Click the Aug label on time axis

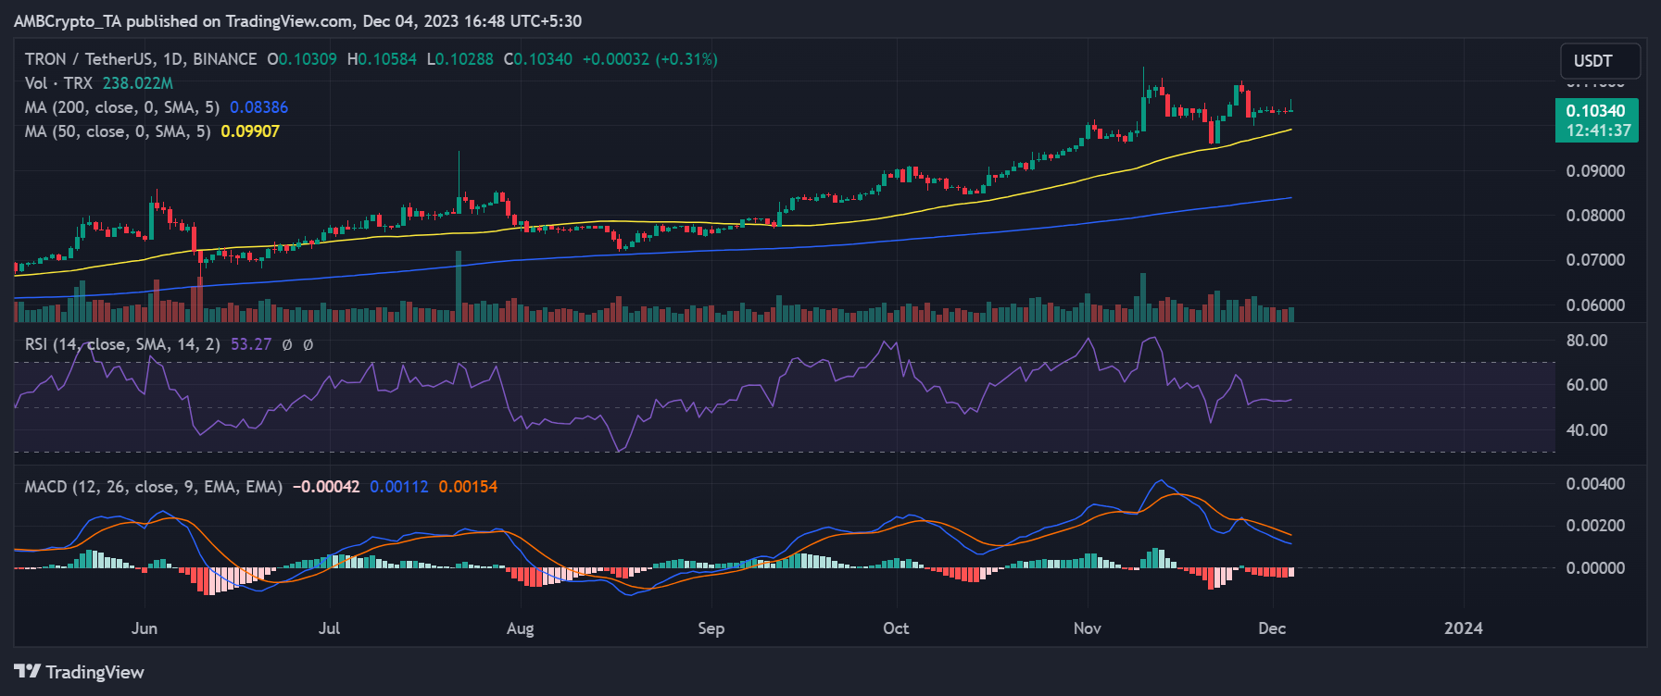[520, 628]
